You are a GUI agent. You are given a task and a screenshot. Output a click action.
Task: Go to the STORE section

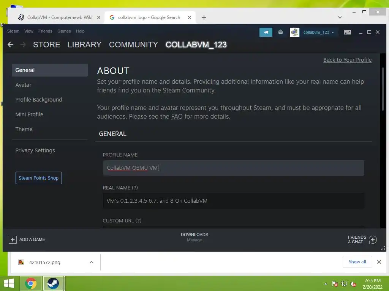47,45
